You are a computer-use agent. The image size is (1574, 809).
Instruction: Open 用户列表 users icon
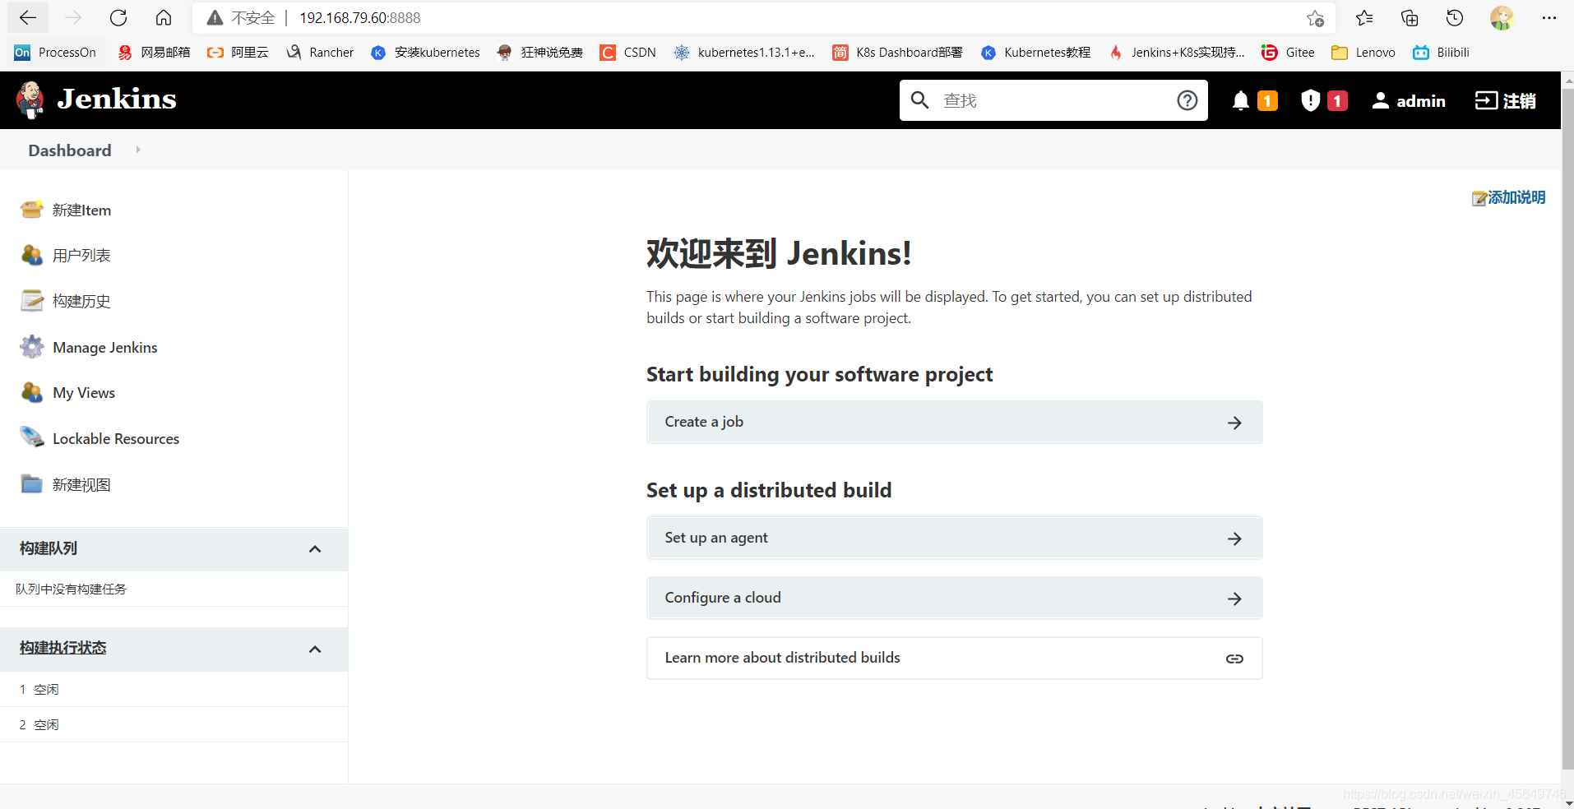coord(32,256)
